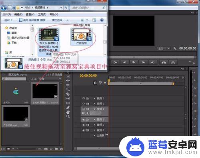Switch Project panel to list view
Viewport: 200px width, 158px height.
pos(3,149)
